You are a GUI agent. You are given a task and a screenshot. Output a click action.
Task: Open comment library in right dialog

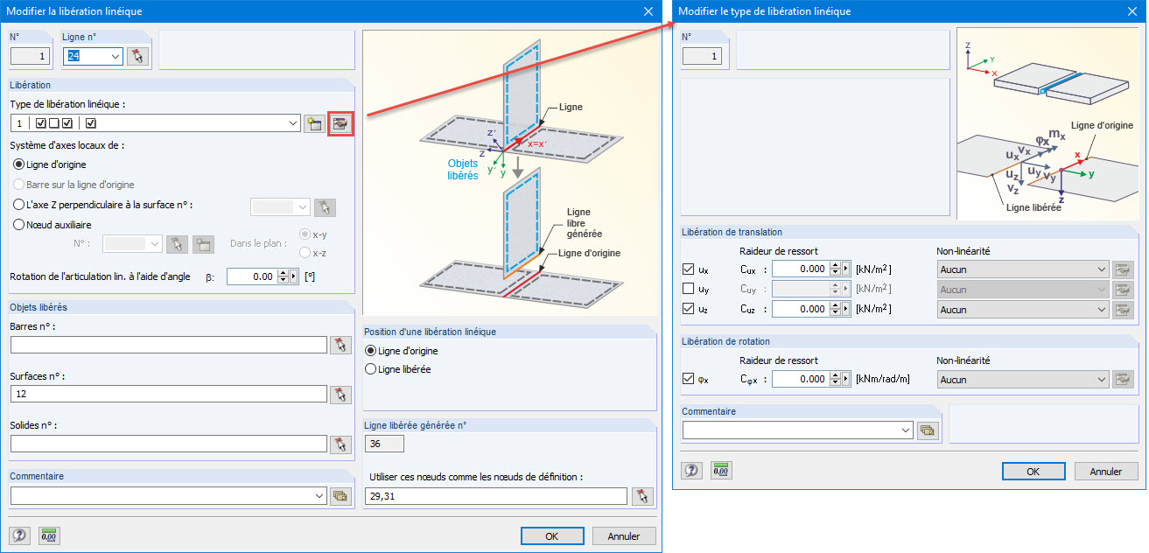[928, 430]
